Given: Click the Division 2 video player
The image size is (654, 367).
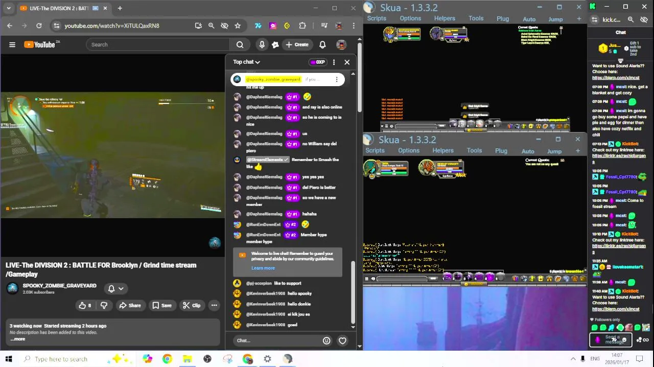Looking at the screenshot, I should (x=112, y=155).
